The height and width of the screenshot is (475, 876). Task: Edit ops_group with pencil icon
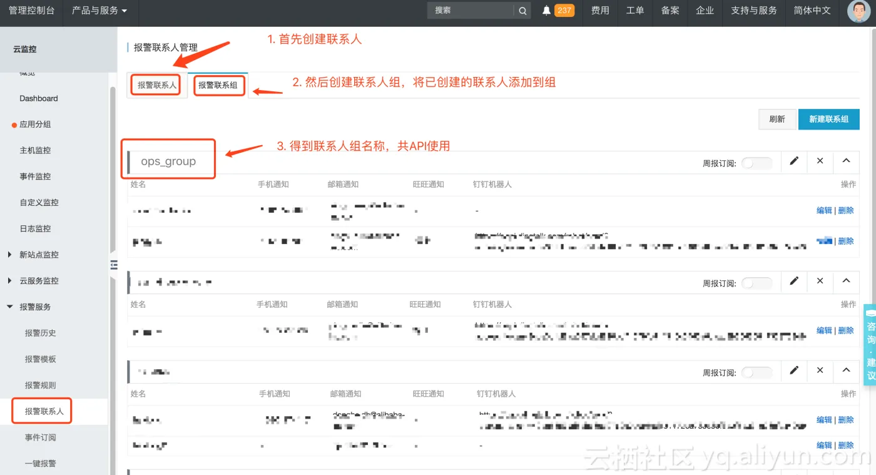pyautogui.click(x=794, y=161)
